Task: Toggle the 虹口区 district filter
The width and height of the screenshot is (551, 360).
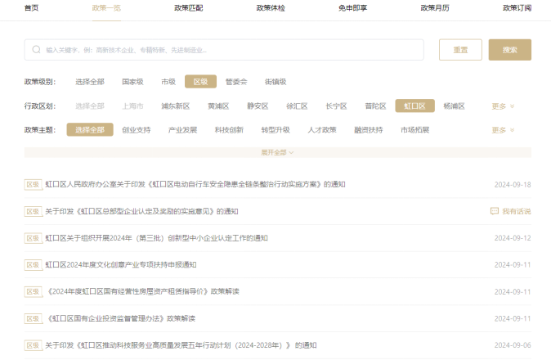Action: coord(415,106)
